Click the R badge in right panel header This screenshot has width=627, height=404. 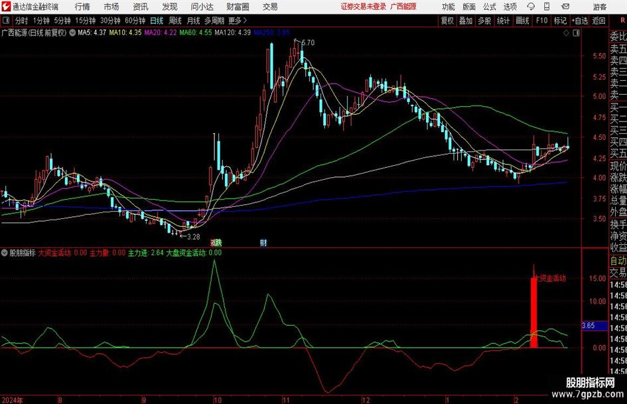pos(622,21)
